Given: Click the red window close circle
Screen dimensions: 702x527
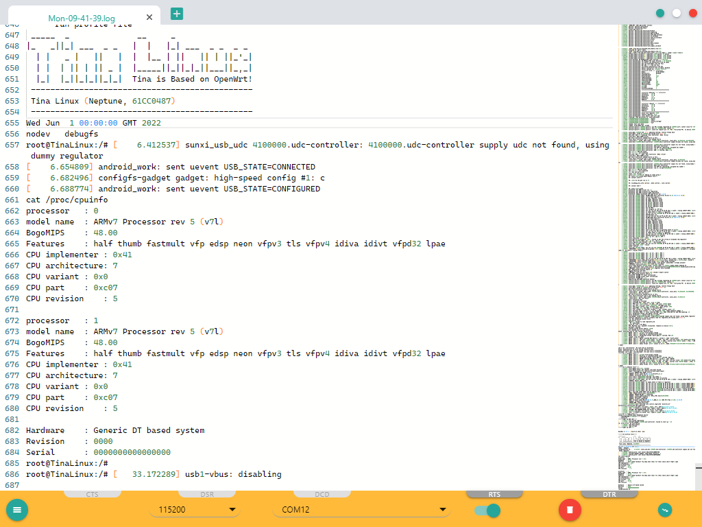Looking at the screenshot, I should pos(692,13).
